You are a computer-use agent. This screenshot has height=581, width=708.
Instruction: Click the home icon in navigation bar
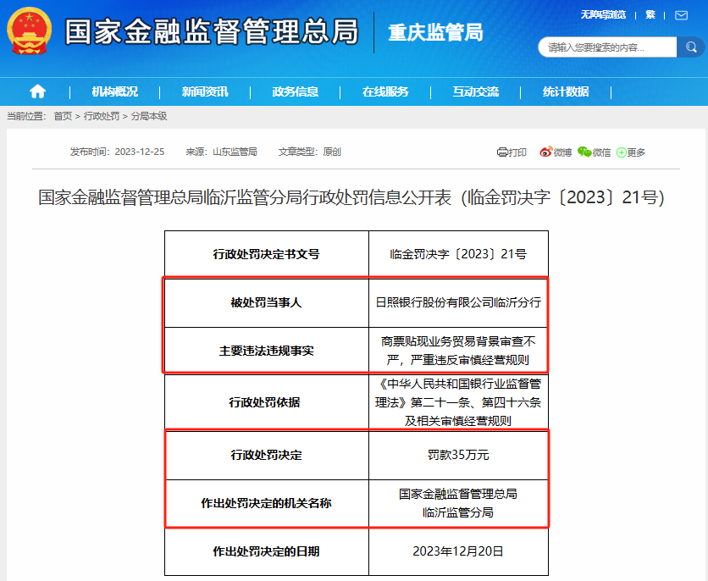pyautogui.click(x=37, y=91)
